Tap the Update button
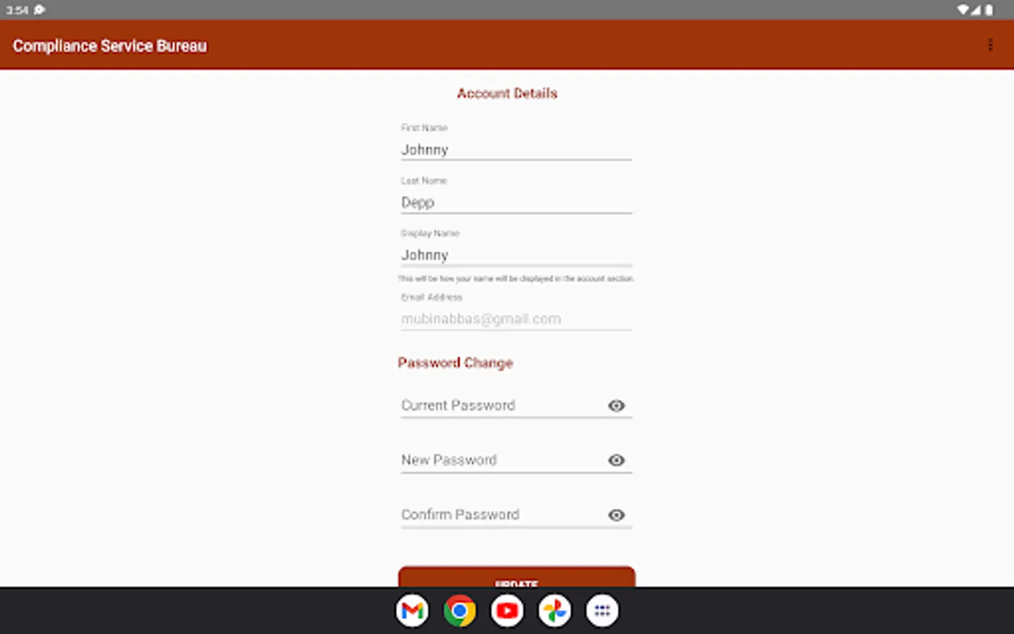Image resolution: width=1014 pixels, height=634 pixels. pyautogui.click(x=516, y=577)
